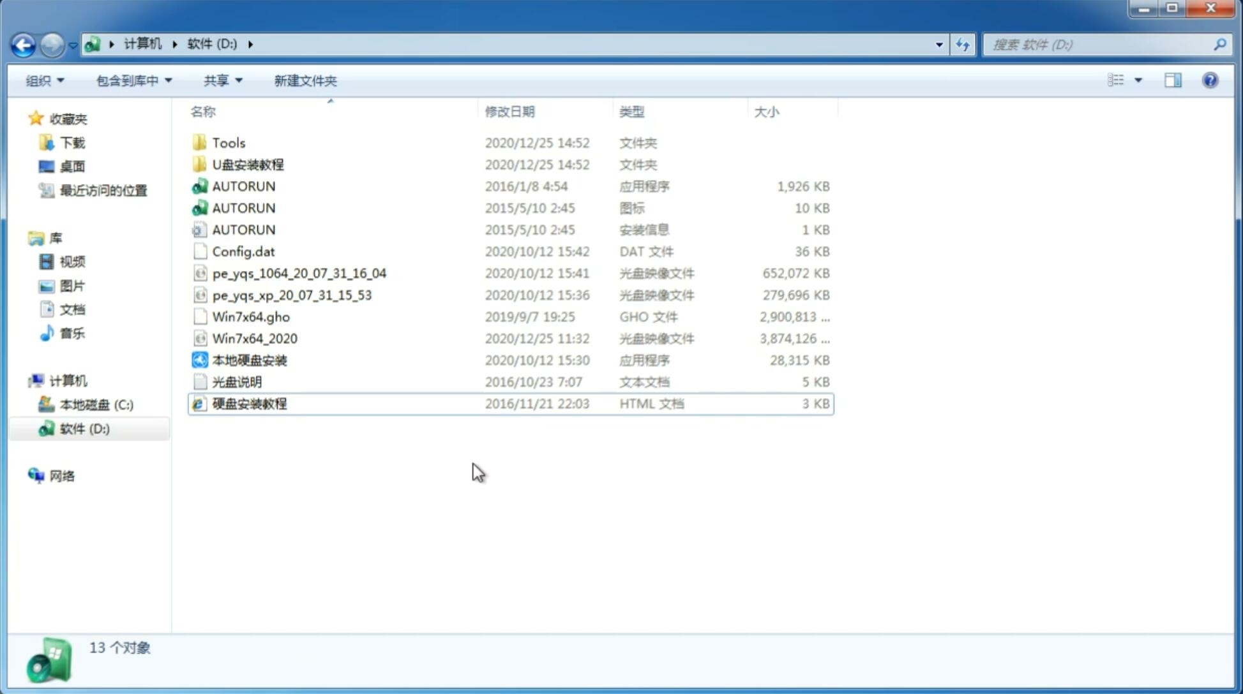
Task: Open pe_yqs_xp_20_07_31_15_53 image
Action: pyautogui.click(x=292, y=294)
